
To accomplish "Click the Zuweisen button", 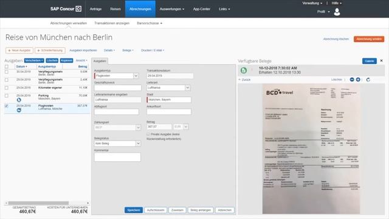I will point(177,210).
